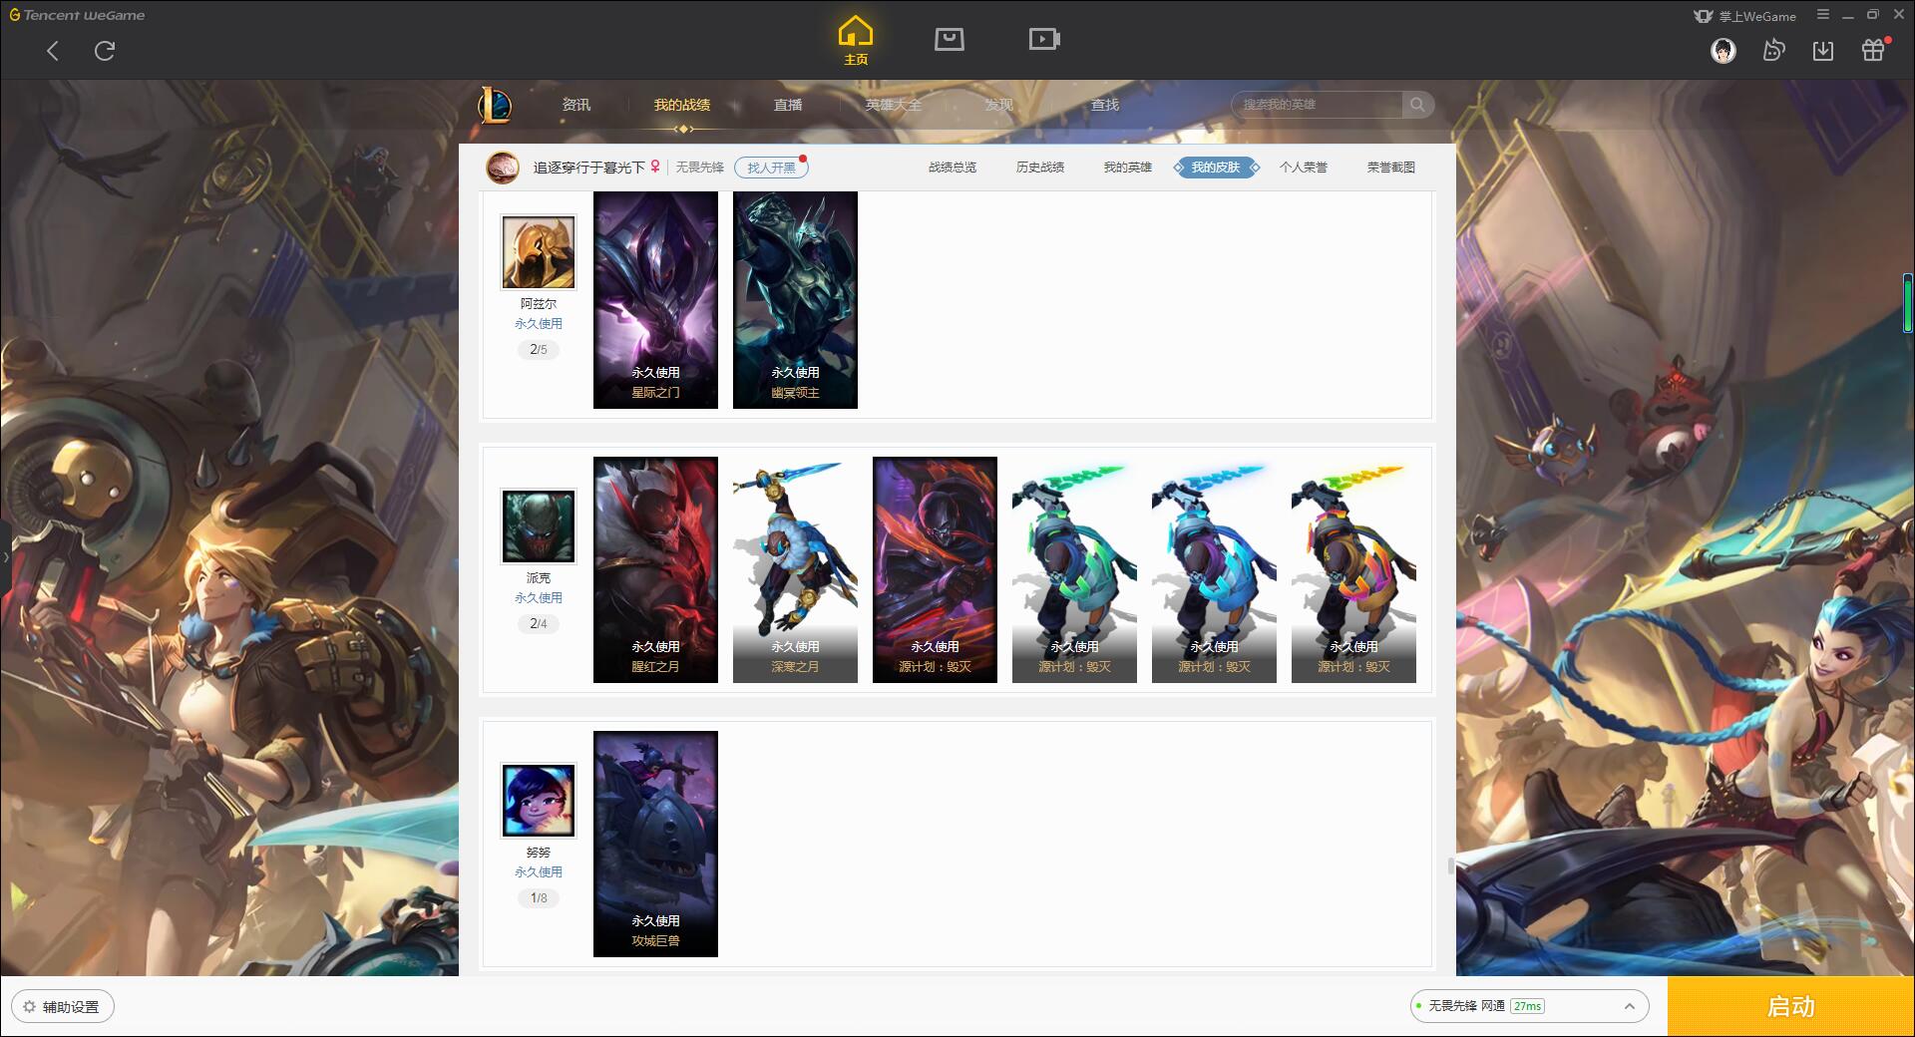Open the 深寒之月 skin card

click(x=795, y=570)
